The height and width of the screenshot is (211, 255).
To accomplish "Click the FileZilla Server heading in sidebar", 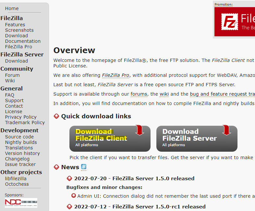I will [22, 54].
